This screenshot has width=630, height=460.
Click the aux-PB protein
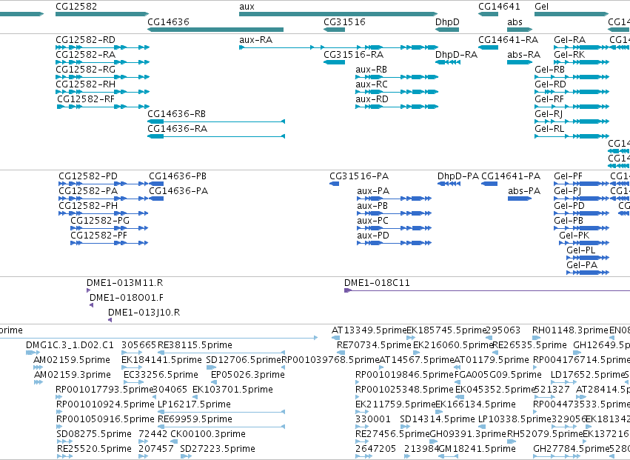pos(394,213)
